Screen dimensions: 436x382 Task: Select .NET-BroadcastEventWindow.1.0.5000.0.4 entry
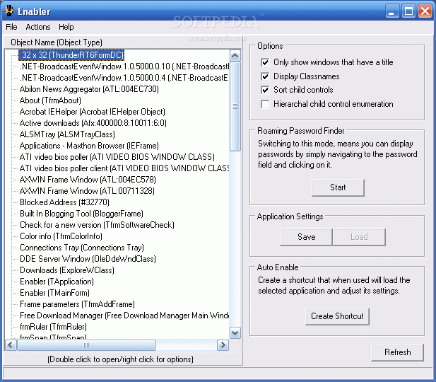tap(124, 78)
